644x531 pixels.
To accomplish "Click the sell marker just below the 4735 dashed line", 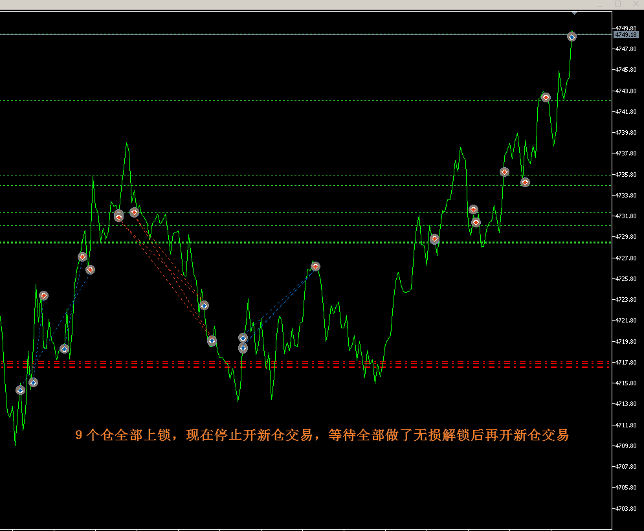I will coord(525,182).
